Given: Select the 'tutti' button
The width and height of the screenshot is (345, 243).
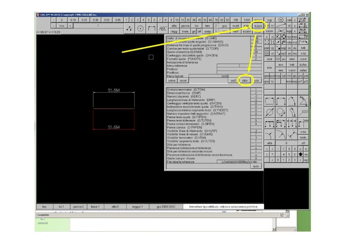Looking at the screenshot, I should click(x=303, y=48).
